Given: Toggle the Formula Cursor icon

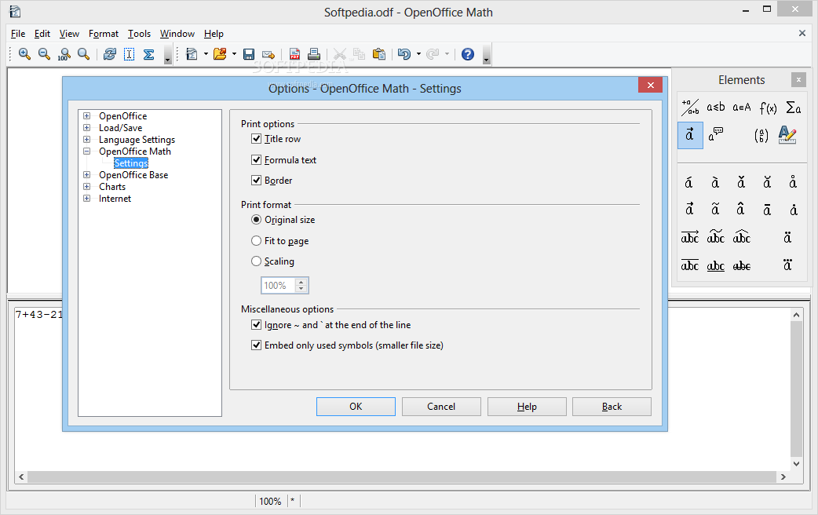Looking at the screenshot, I should pyautogui.click(x=129, y=53).
